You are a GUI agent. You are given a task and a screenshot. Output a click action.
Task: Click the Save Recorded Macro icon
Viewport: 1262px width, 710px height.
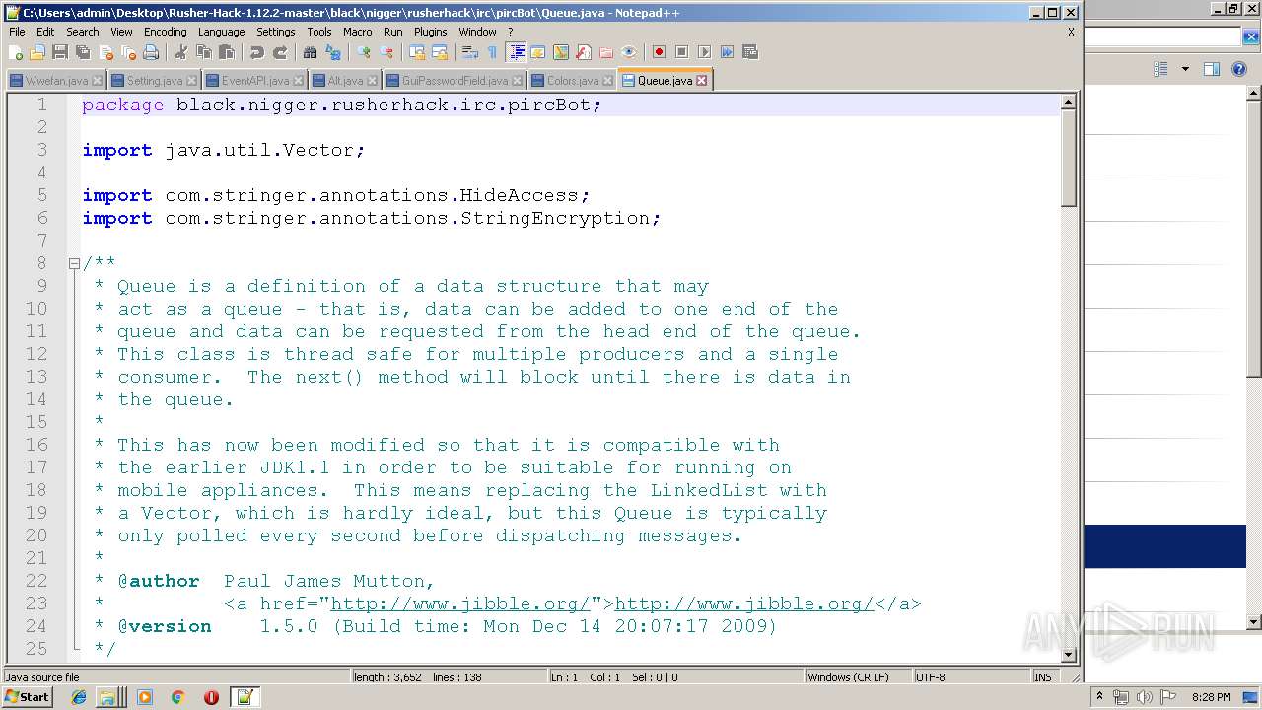coord(749,52)
